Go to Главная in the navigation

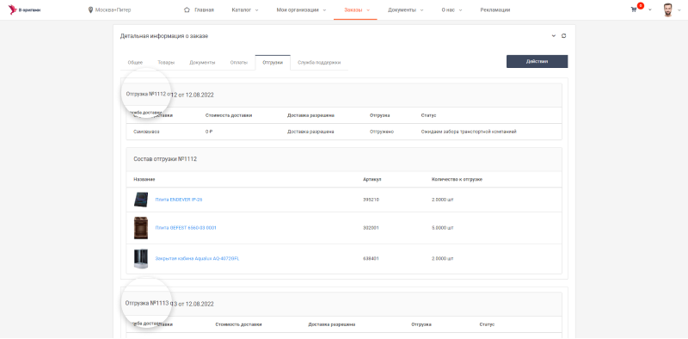pos(204,9)
